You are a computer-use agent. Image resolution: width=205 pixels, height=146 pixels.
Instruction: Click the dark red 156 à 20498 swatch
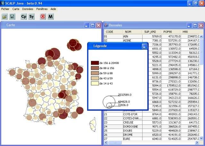tap(95, 63)
